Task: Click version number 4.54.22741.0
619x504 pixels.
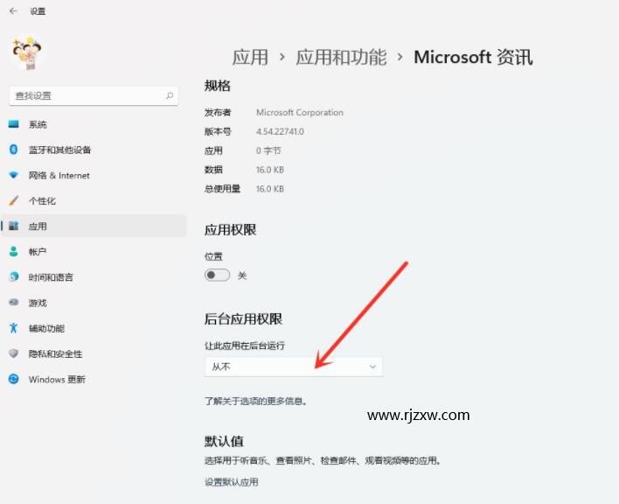Action: click(280, 131)
